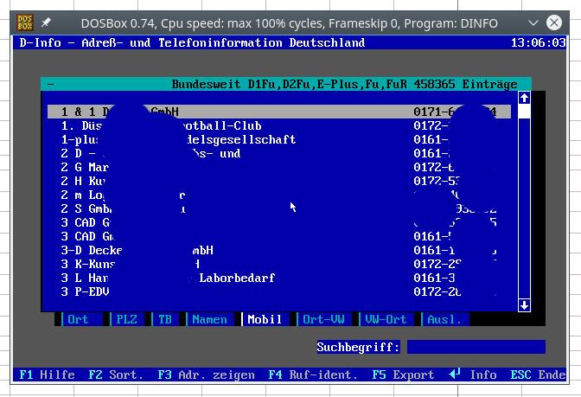Click the scrollbar thumb of the list
The height and width of the screenshot is (397, 581).
pyautogui.click(x=524, y=112)
